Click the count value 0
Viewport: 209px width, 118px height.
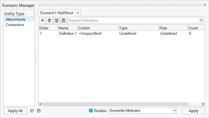click(x=190, y=34)
